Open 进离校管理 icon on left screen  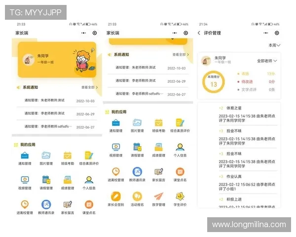tap(25, 204)
